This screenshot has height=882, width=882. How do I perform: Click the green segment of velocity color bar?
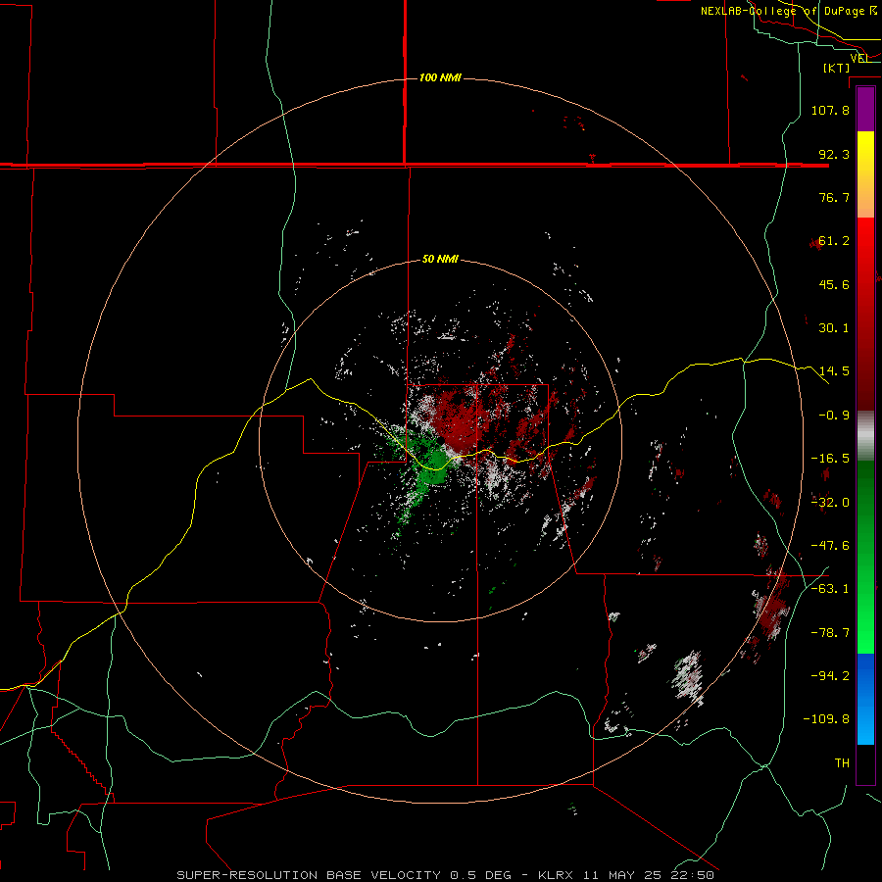(865, 557)
